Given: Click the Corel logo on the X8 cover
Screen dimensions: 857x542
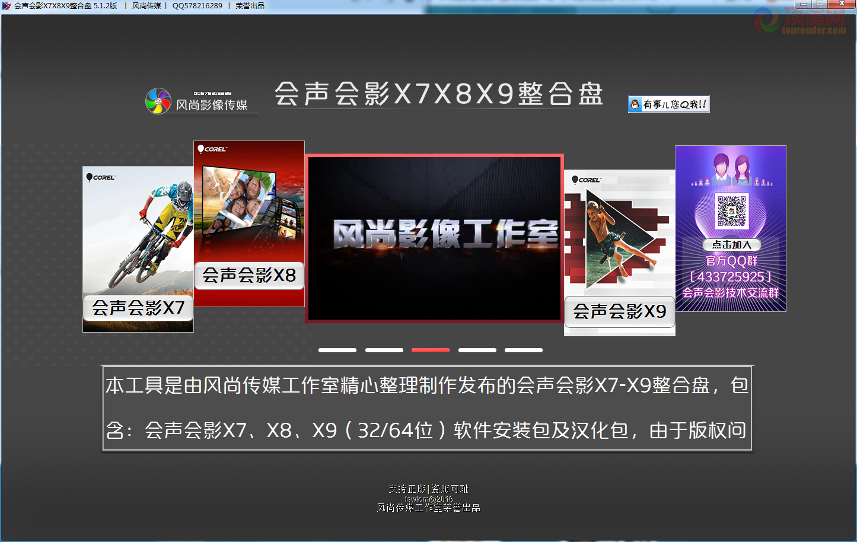Looking at the screenshot, I should pyautogui.click(x=212, y=149).
